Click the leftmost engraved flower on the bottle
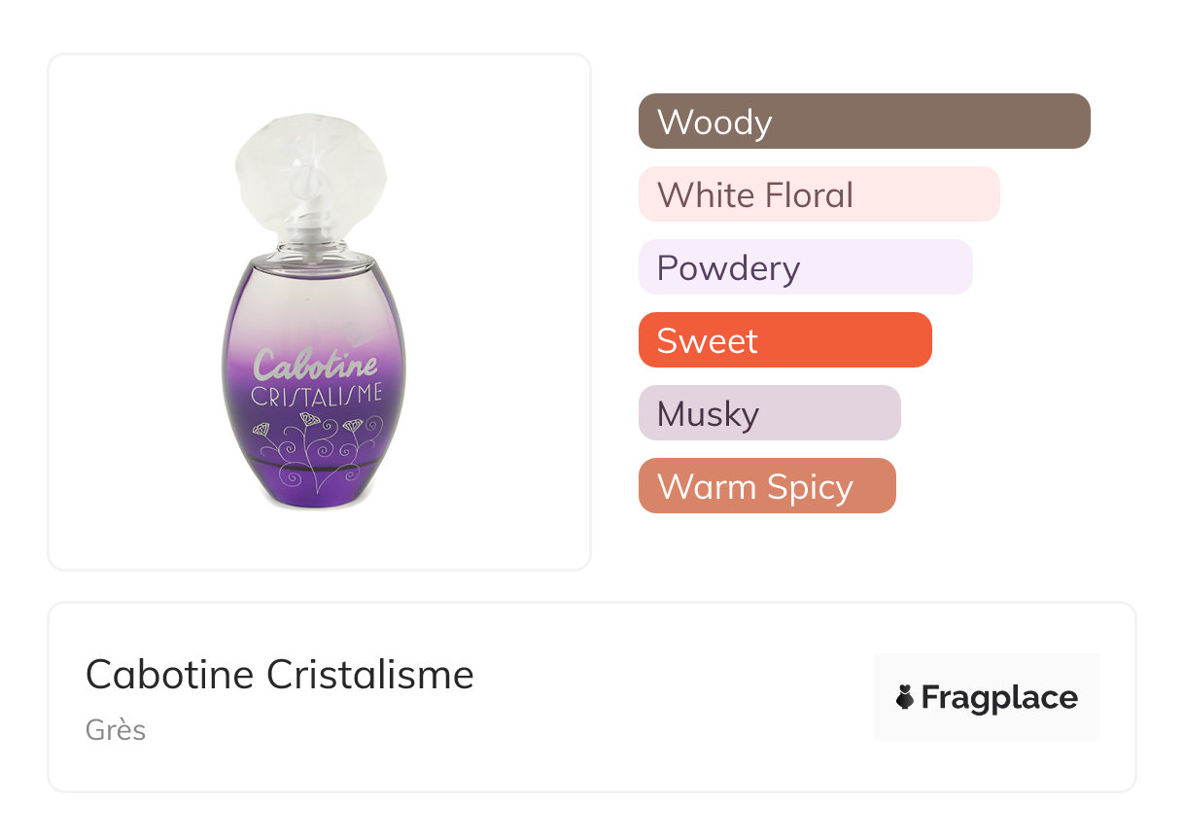Viewport: 1184px width, 840px height. click(261, 429)
